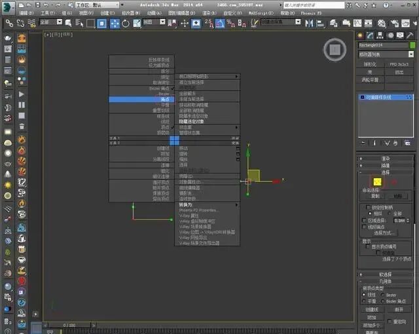Click the time slider 0/100 handle

(x=69, y=325)
